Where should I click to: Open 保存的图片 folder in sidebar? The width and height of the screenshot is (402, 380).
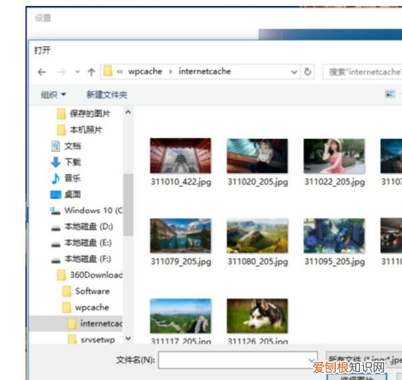(x=84, y=113)
